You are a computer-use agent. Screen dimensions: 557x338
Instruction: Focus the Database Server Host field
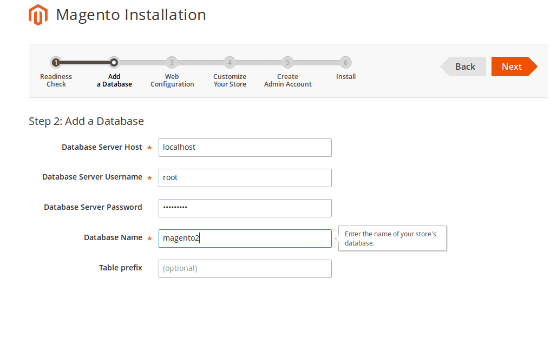click(x=245, y=148)
